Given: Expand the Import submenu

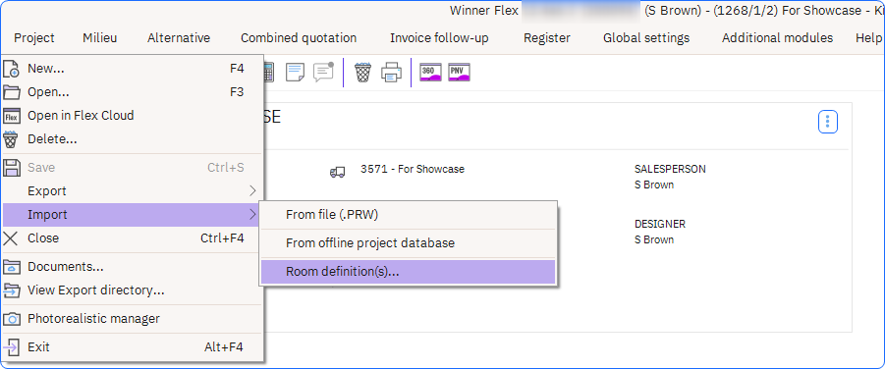Looking at the screenshot, I should (132, 214).
